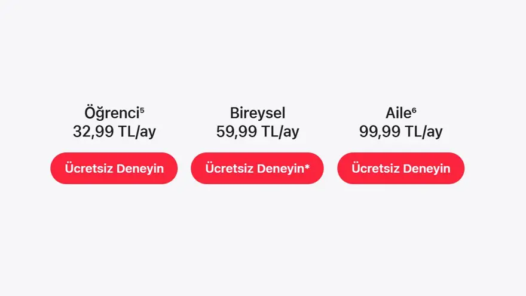The width and height of the screenshot is (526, 296).
Task: Open footnote 5 next to Öğrenci
Action: point(142,109)
